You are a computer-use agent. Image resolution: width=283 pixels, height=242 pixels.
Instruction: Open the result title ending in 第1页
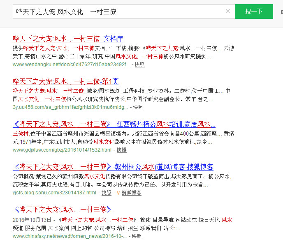65,81
